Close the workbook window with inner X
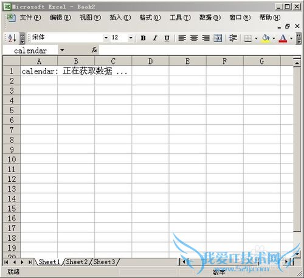Screen dimensions: 304x278 297,26
